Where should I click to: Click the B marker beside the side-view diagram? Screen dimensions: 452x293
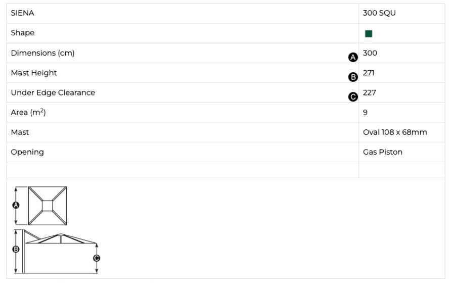(x=16, y=249)
